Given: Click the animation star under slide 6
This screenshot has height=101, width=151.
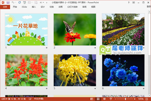Looking at the screenshot, I should coord(144,88).
